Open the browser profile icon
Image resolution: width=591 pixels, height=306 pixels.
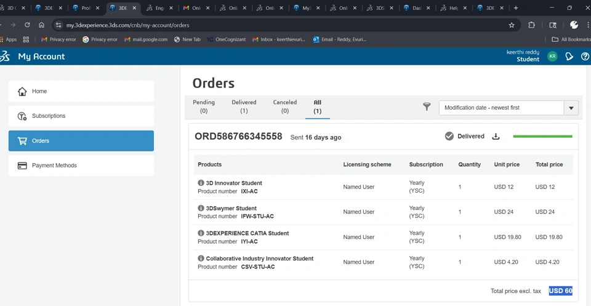point(574,25)
